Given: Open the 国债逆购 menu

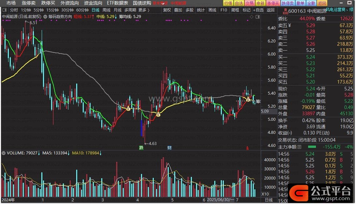Looking at the screenshot, I should [x=142, y=3].
